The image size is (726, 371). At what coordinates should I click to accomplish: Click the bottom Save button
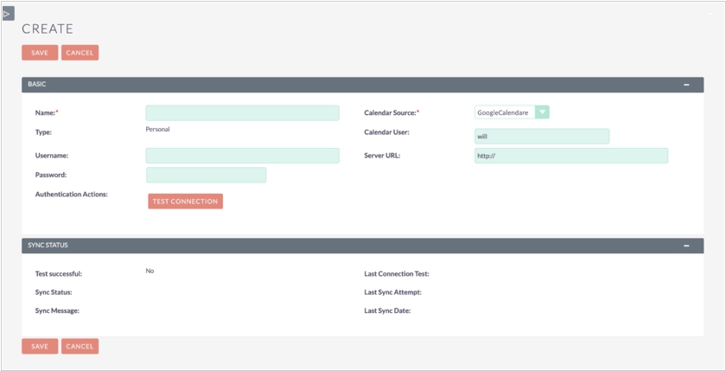pos(40,346)
